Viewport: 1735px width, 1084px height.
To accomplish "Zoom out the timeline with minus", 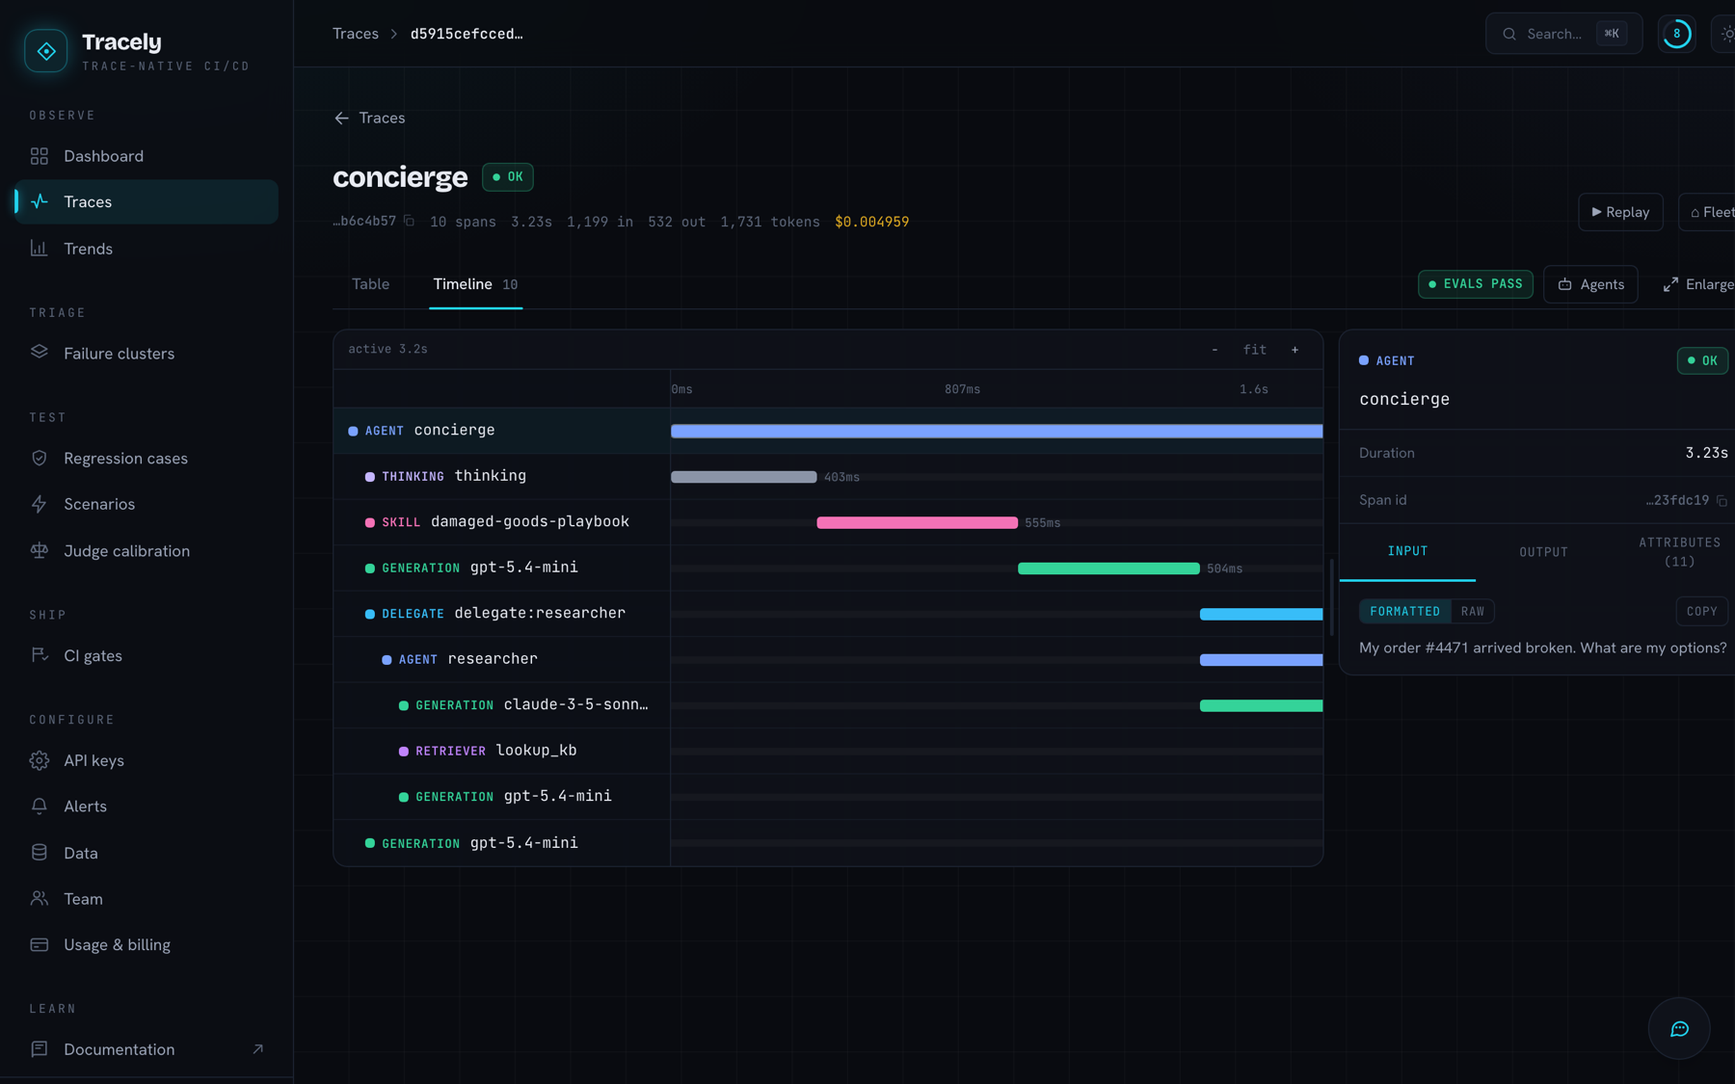I will 1214,350.
